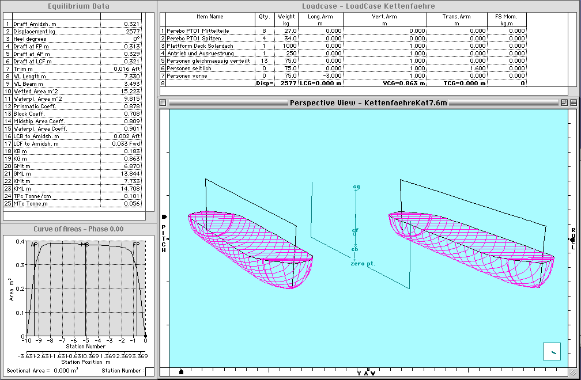Click the cb marker between the hulls
581x380 pixels.
[x=355, y=249]
